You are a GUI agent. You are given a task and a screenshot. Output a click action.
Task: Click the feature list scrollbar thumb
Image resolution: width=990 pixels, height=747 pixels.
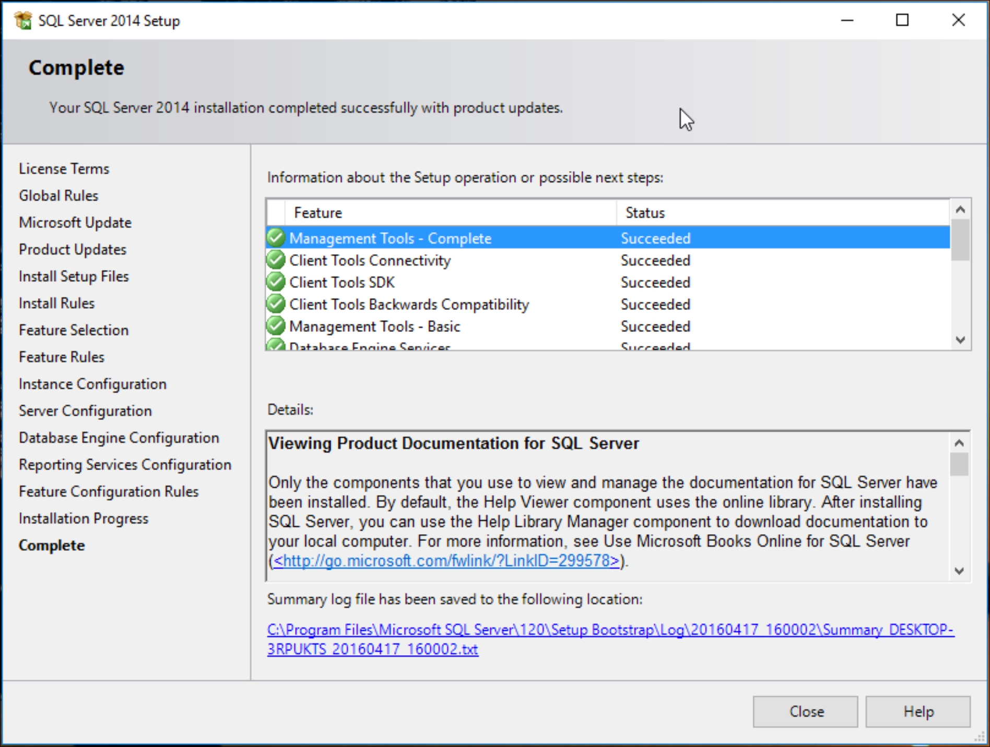tap(960, 240)
